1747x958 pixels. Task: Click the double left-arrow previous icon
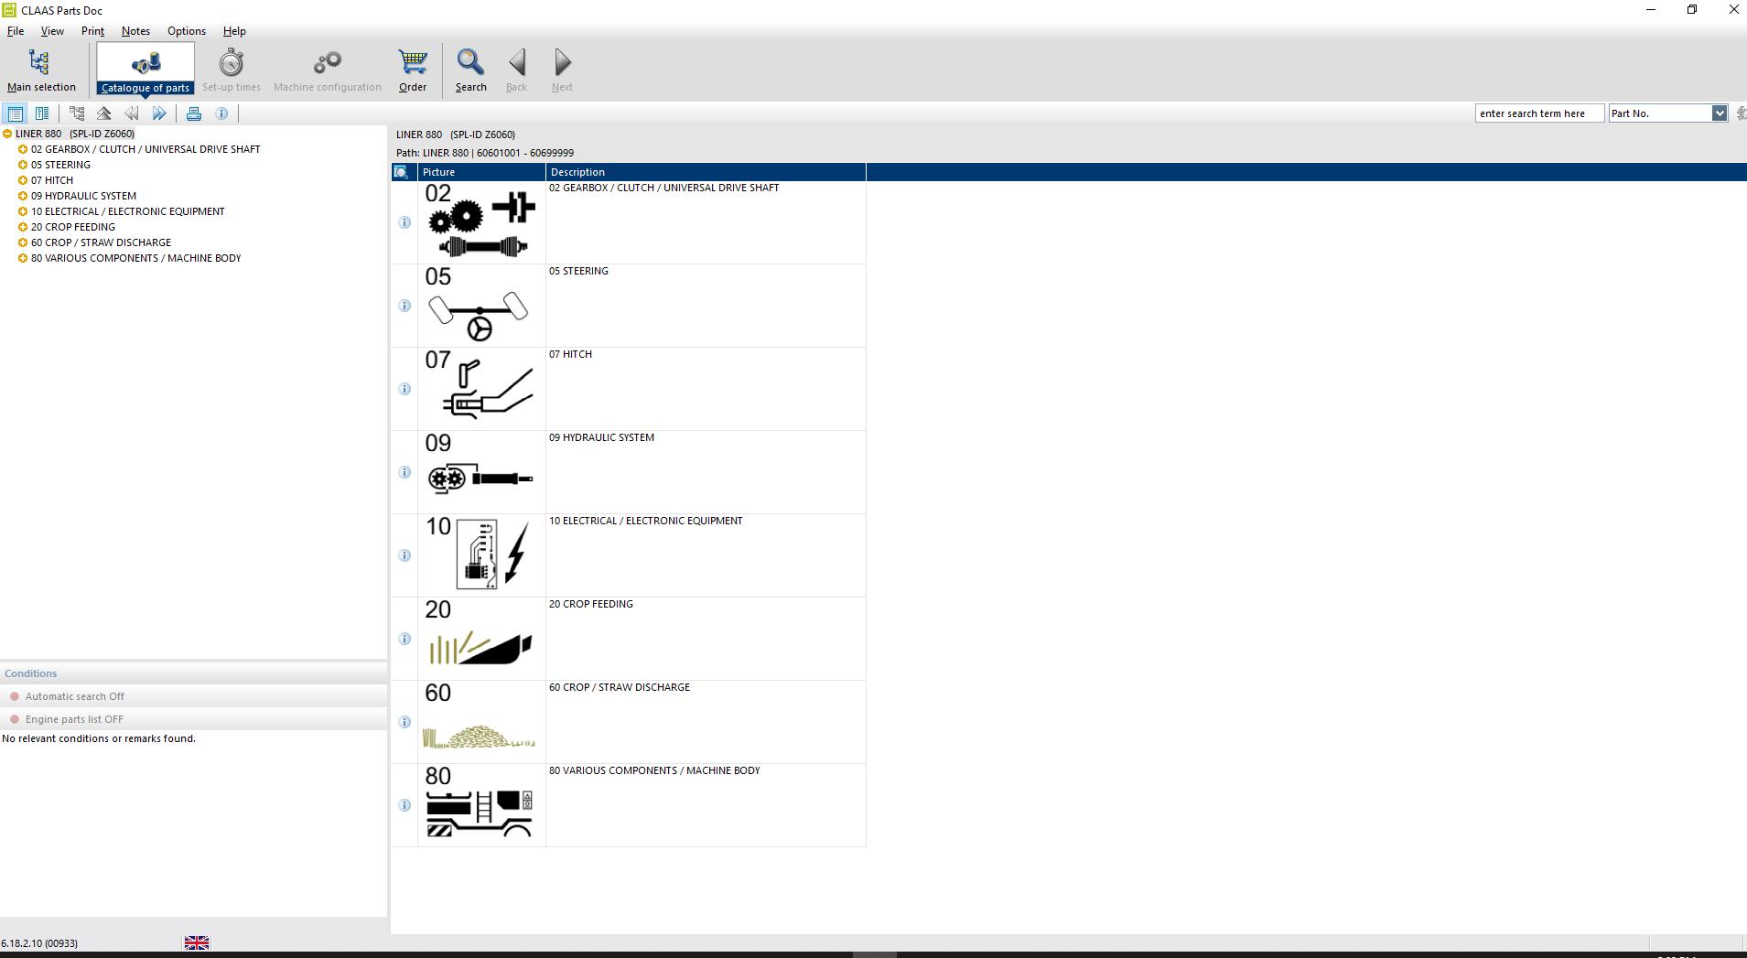tap(132, 113)
